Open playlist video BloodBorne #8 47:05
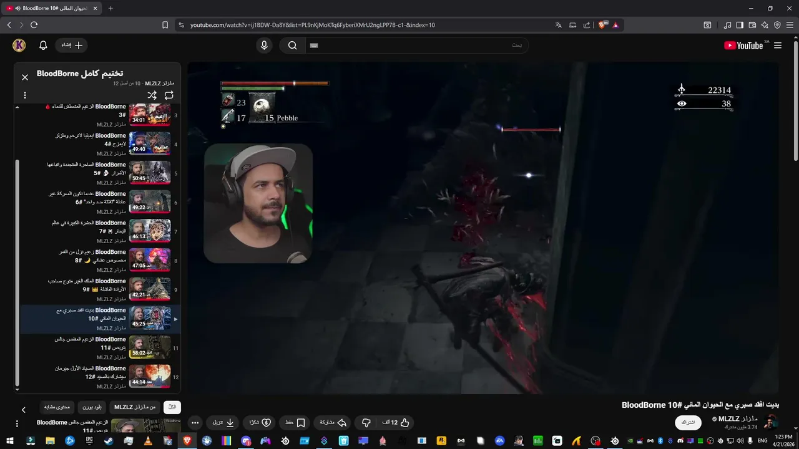Image resolution: width=799 pixels, height=449 pixels. [100, 261]
